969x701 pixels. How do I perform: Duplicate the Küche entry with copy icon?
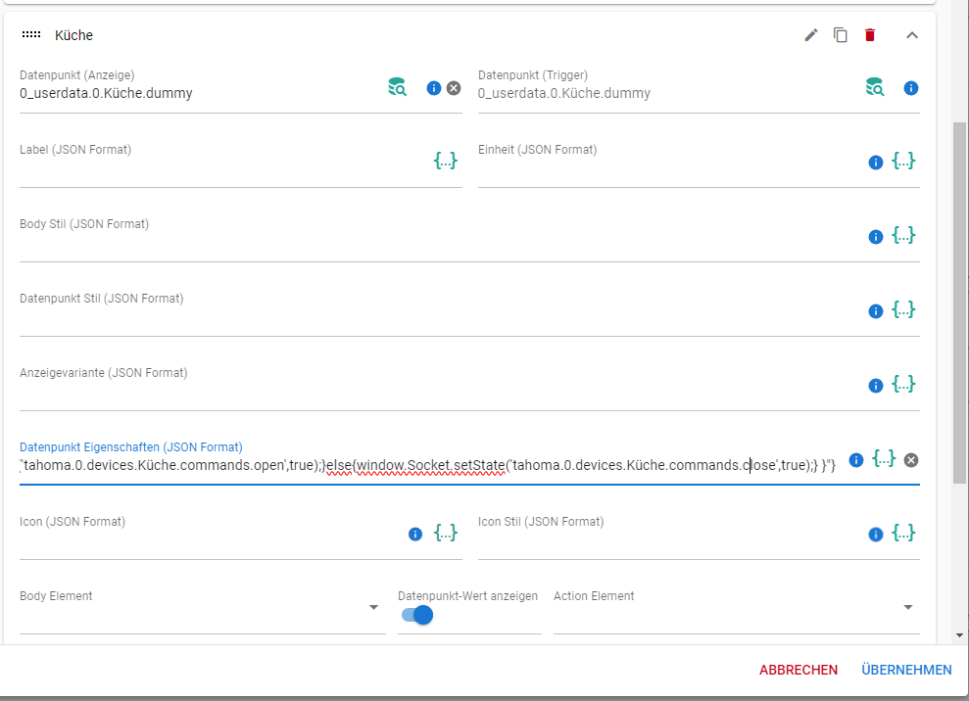[840, 35]
